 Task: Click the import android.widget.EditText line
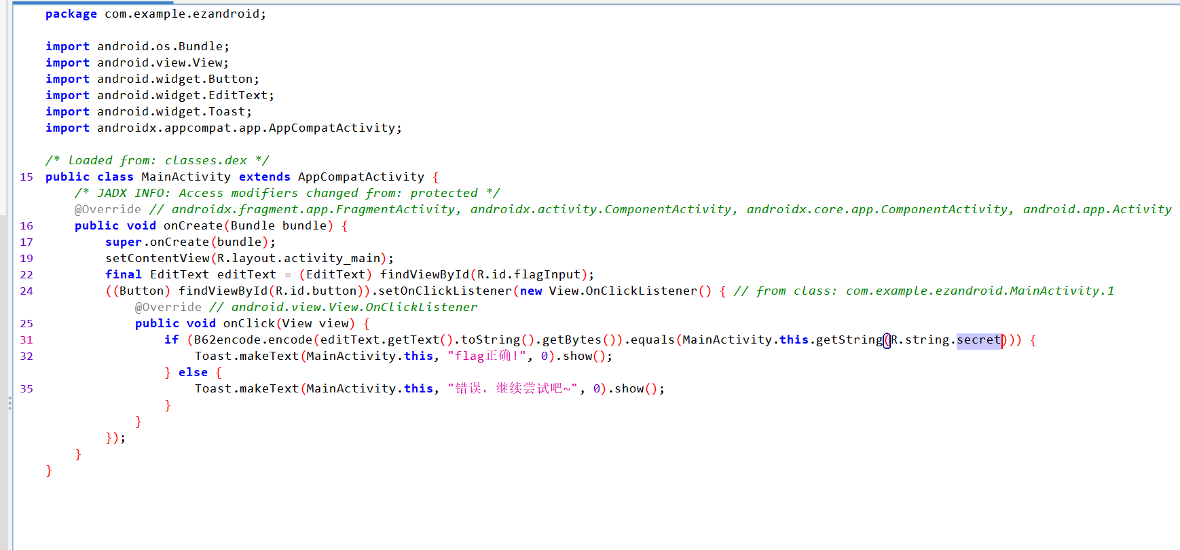[160, 95]
